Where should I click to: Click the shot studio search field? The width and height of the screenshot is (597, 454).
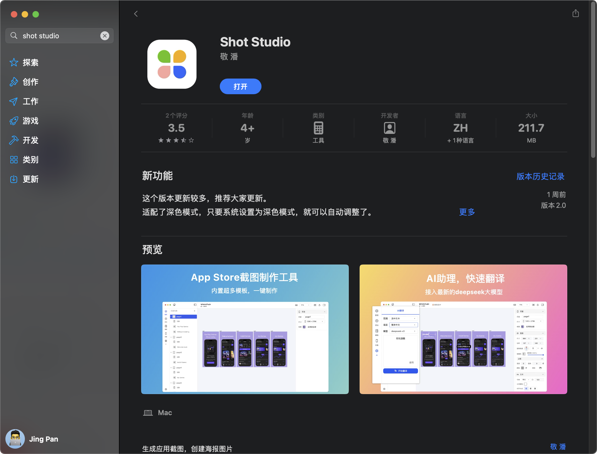[x=59, y=36]
